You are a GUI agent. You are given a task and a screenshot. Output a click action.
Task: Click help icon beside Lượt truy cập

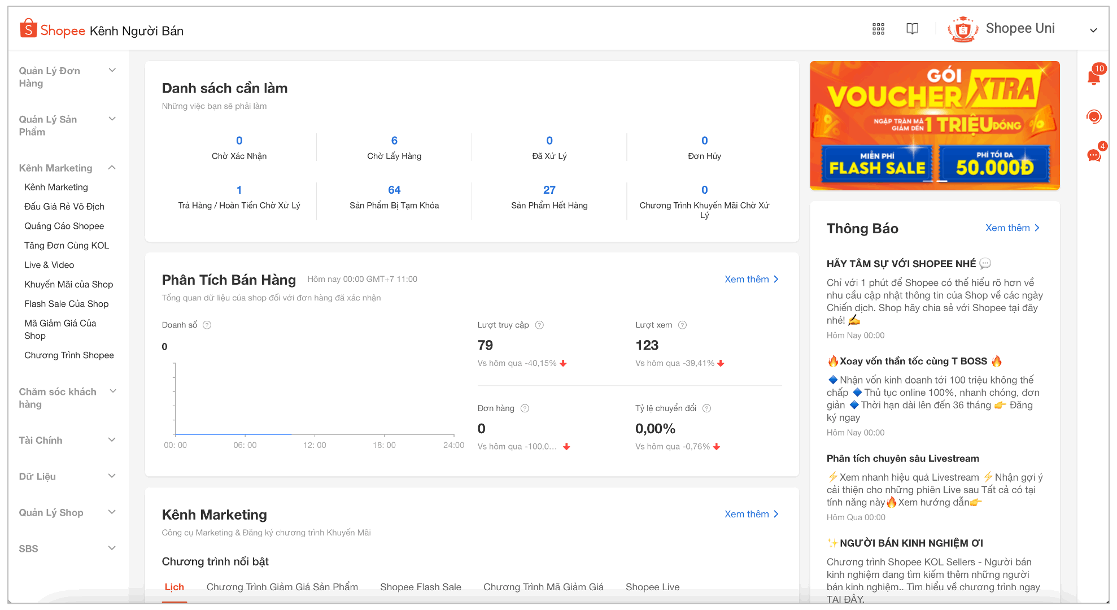[x=539, y=325]
